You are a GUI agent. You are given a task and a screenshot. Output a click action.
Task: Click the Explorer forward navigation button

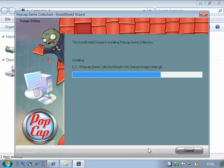pyautogui.click(x=12, y=11)
